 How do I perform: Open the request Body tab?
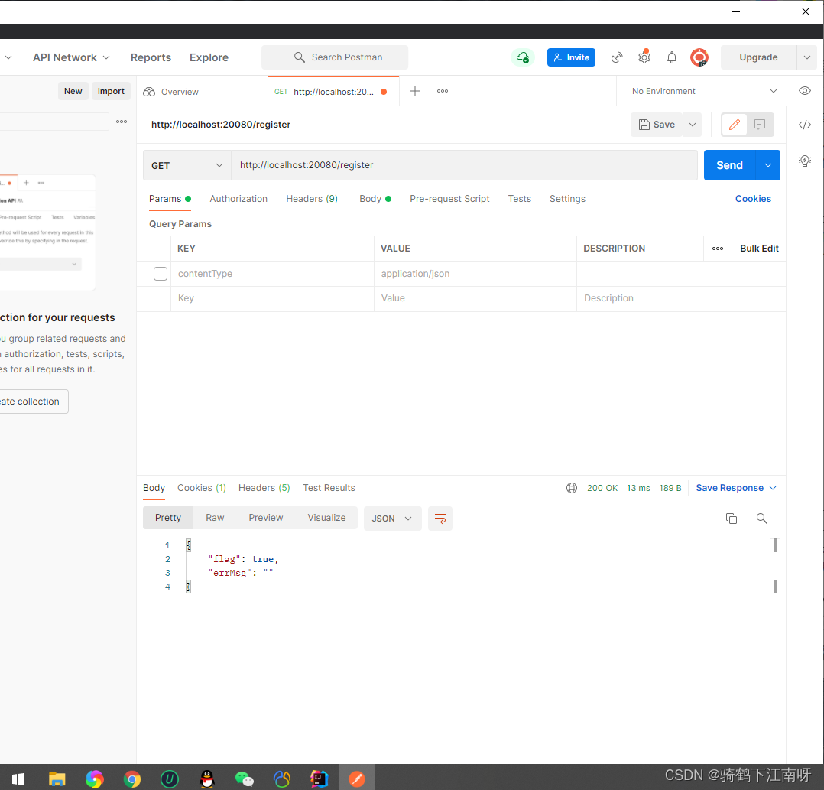pos(375,199)
